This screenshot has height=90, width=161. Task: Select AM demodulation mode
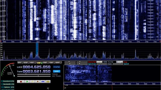click(20, 63)
